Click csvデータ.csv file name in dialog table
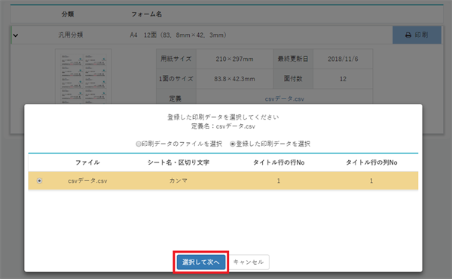The width and height of the screenshot is (452, 279). [87, 180]
